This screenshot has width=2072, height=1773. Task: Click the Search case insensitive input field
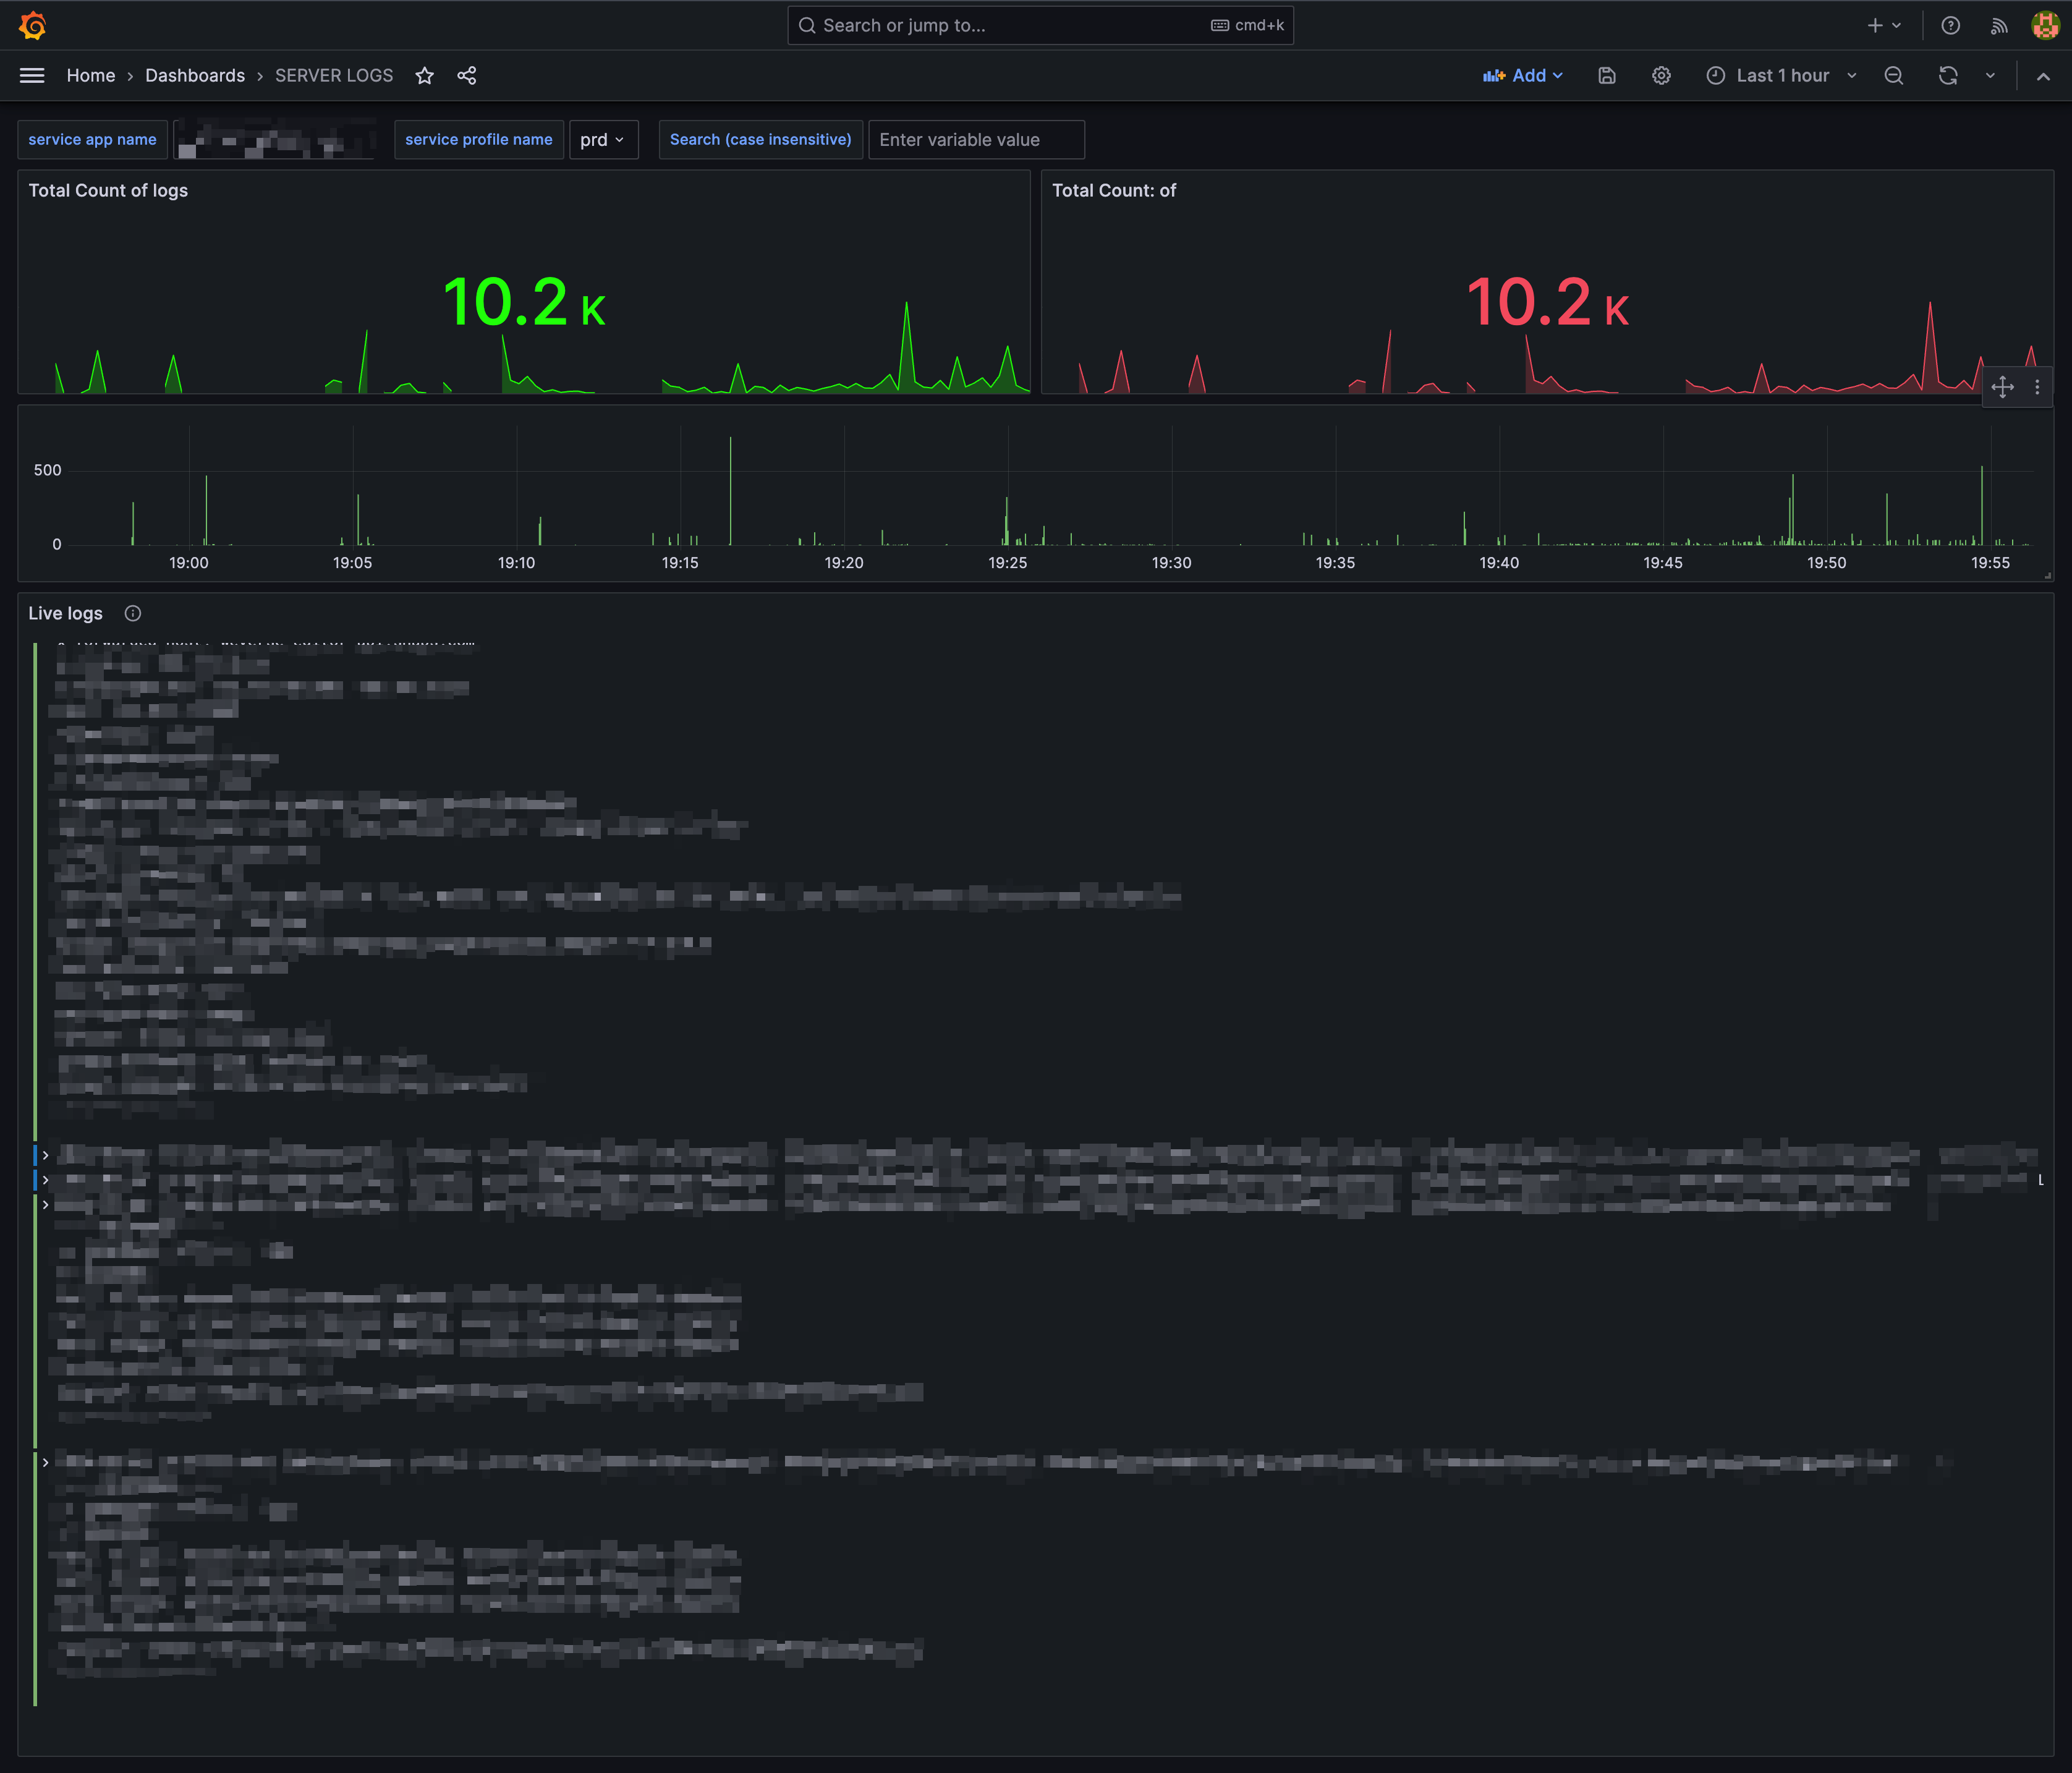point(975,140)
